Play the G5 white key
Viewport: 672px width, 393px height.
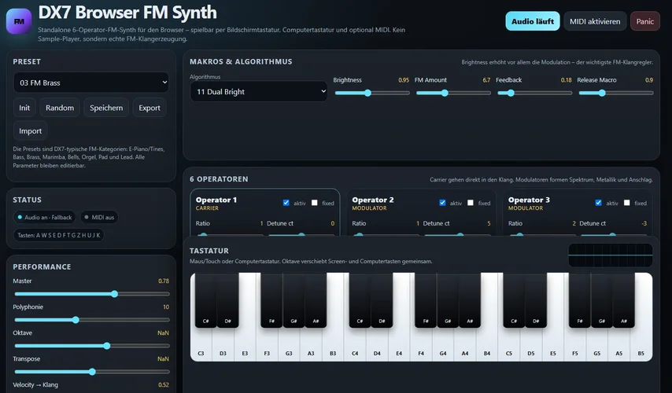[597, 344]
